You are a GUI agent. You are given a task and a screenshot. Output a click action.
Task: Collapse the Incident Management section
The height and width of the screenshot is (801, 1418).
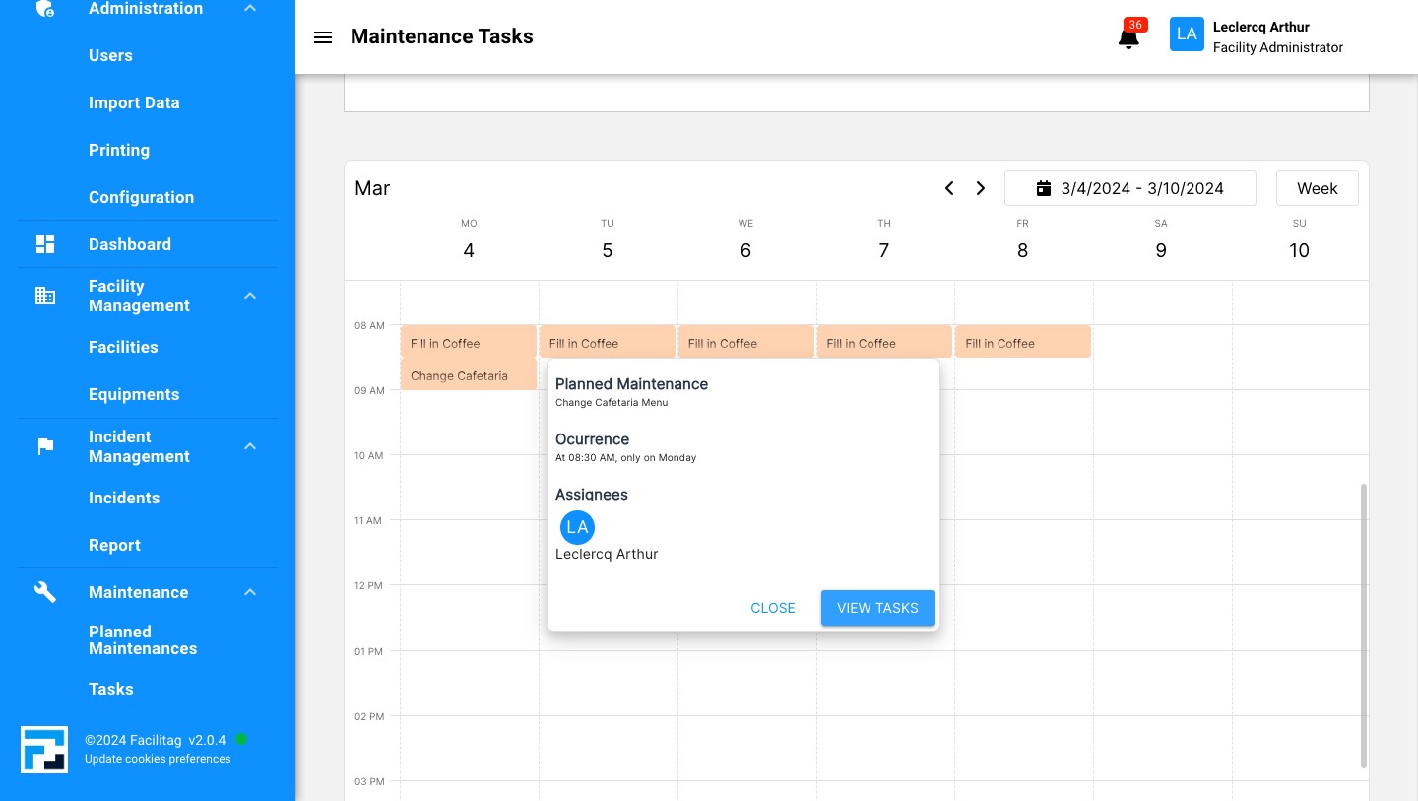coord(250,446)
